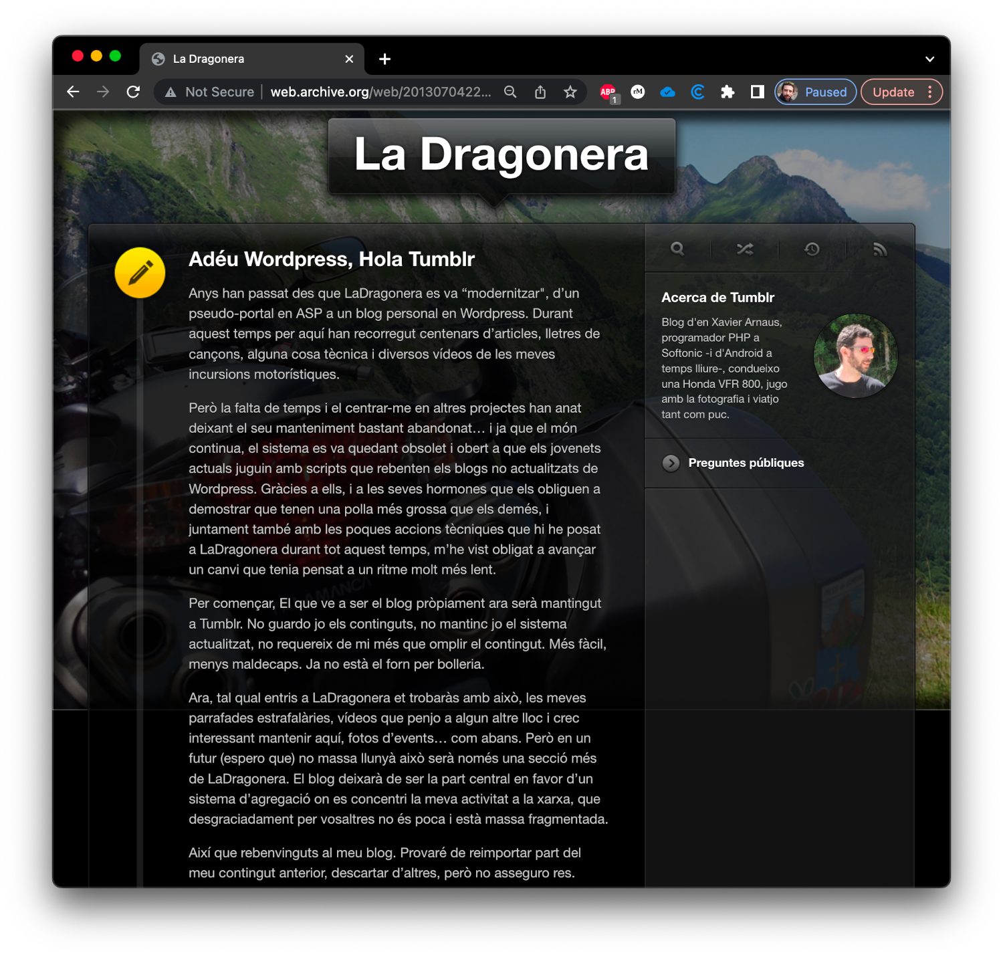1003x957 pixels.
Task: Open the archive clock icon
Action: pos(812,249)
